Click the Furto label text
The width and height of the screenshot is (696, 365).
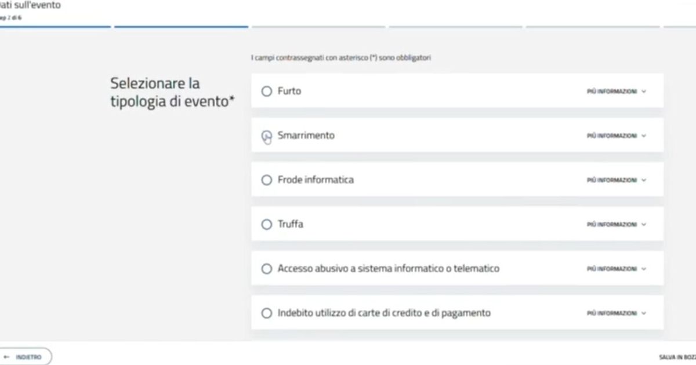(x=289, y=91)
